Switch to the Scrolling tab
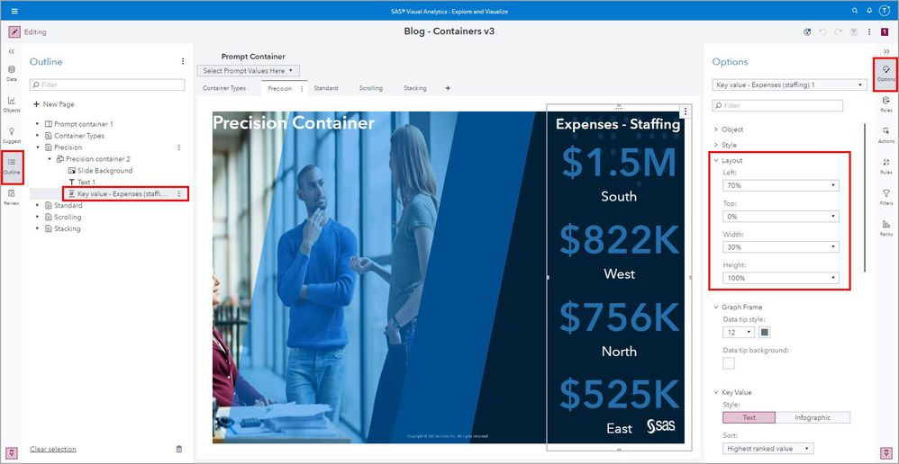The width and height of the screenshot is (899, 464). tap(371, 88)
